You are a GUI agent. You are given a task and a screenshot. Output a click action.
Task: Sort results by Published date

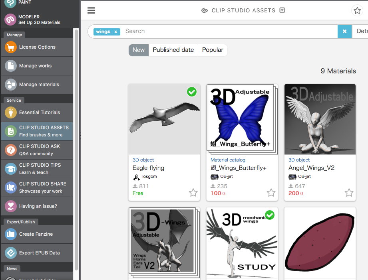coord(173,50)
